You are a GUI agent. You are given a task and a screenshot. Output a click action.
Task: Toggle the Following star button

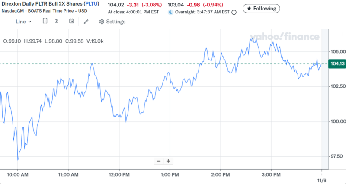tap(261, 8)
